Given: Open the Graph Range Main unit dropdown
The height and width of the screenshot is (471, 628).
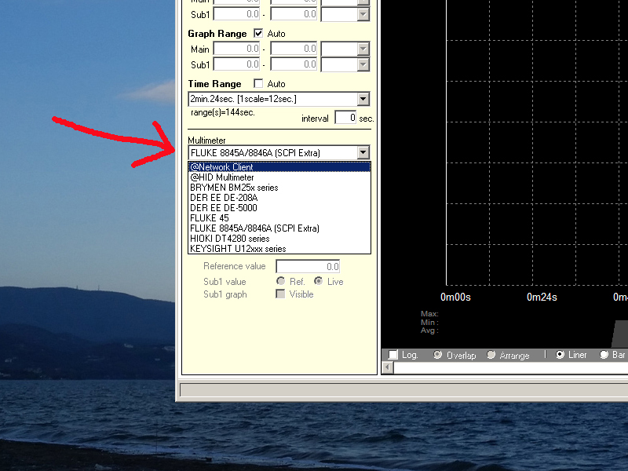Looking at the screenshot, I should coord(363,49).
